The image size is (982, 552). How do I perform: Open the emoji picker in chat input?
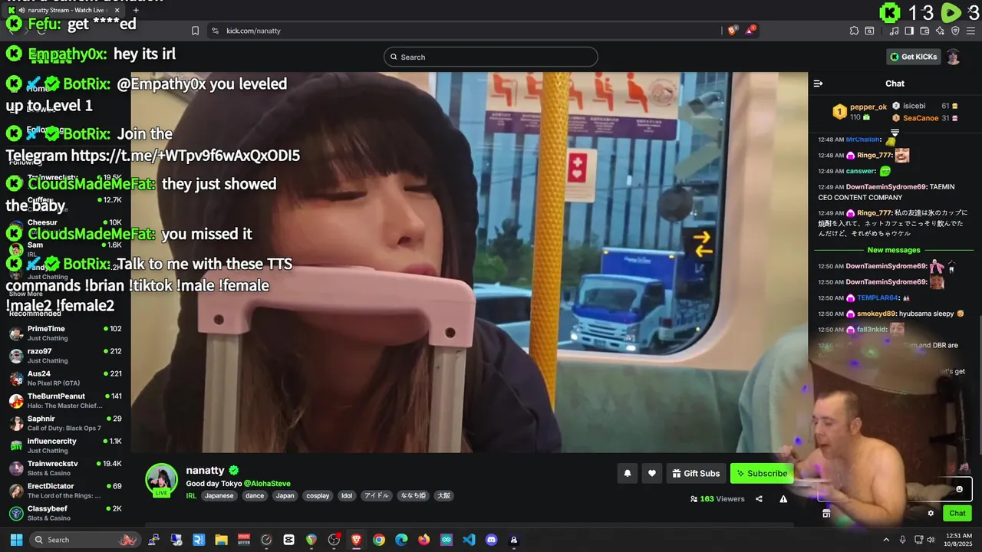(959, 489)
